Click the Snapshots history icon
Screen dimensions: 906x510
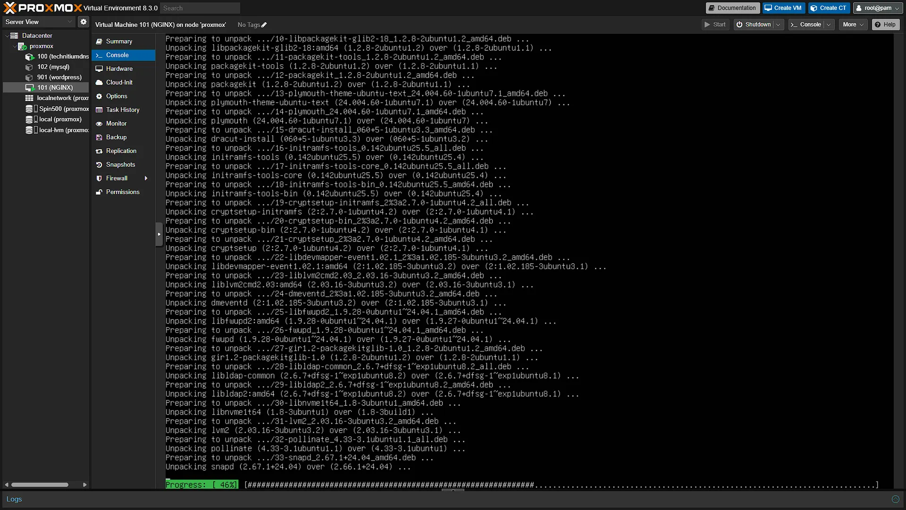click(99, 165)
